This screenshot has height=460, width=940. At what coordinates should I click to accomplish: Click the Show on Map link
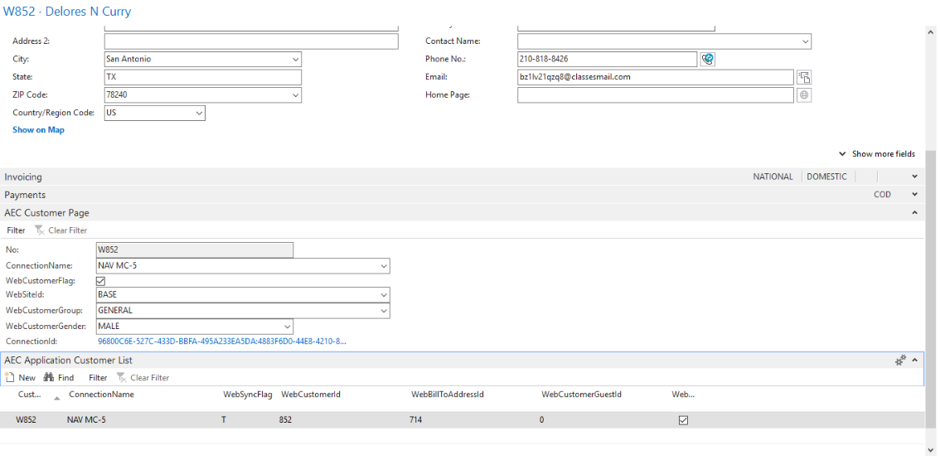pos(38,130)
